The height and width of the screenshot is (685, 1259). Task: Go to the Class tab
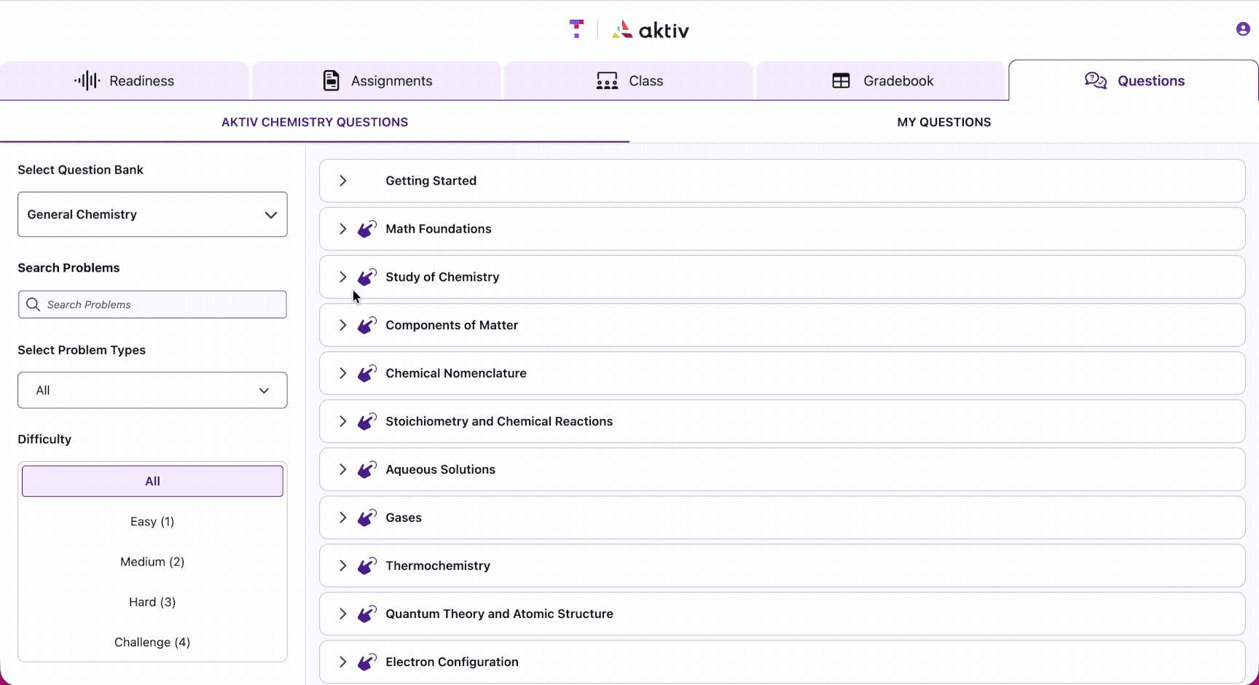629,81
